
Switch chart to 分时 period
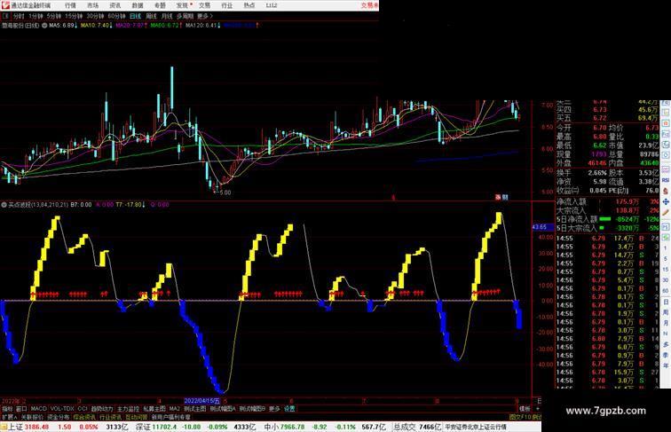pos(19,16)
